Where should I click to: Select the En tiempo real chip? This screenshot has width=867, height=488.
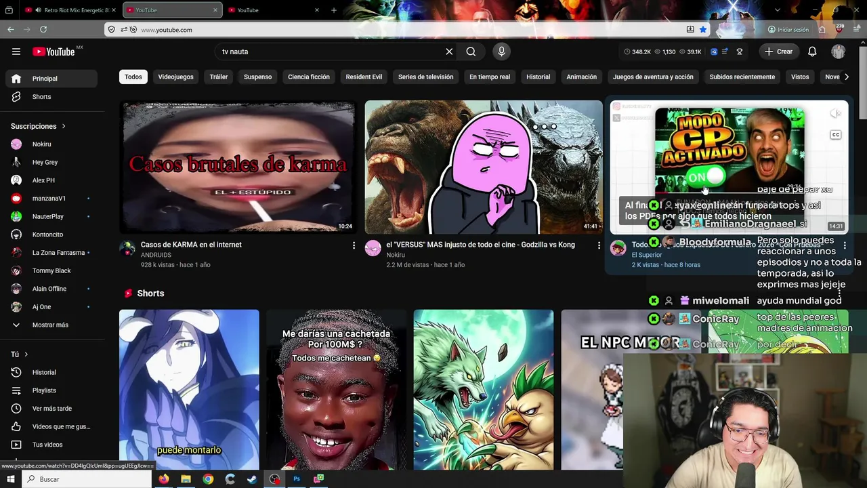coord(490,77)
